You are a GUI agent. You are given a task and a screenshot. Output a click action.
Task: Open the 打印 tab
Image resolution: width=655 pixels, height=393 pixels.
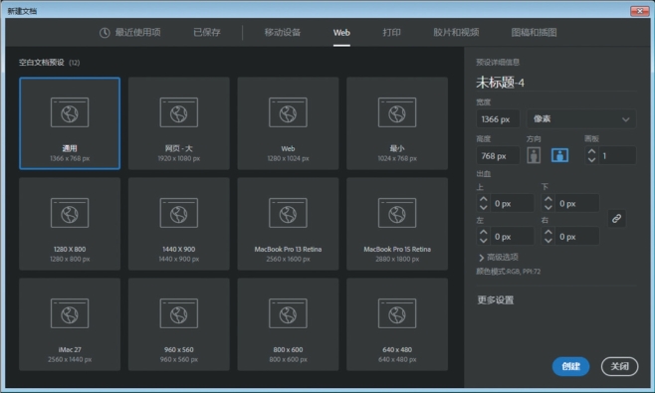(x=392, y=32)
